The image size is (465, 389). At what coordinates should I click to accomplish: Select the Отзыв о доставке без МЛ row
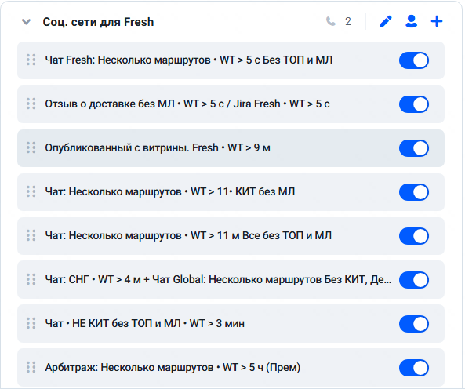(x=231, y=104)
